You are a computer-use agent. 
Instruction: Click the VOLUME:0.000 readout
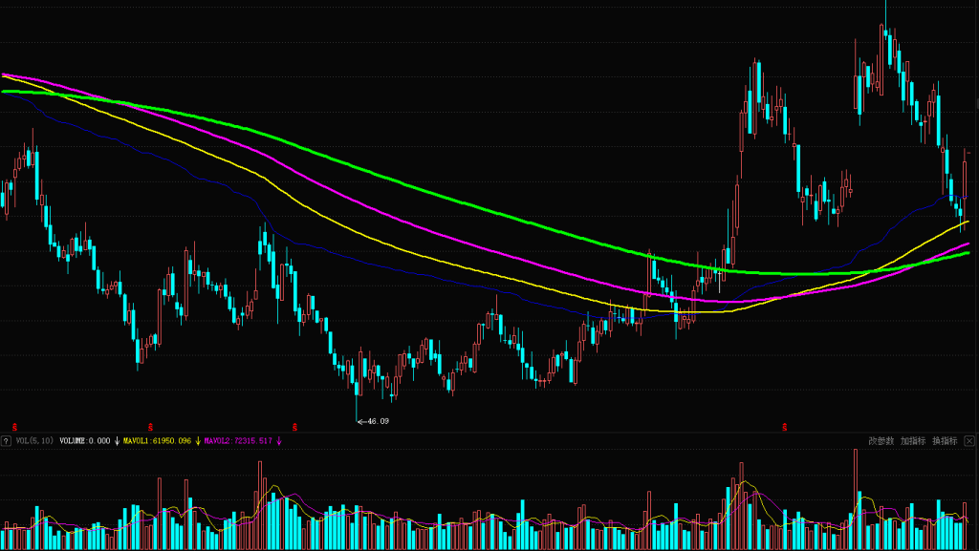point(84,441)
